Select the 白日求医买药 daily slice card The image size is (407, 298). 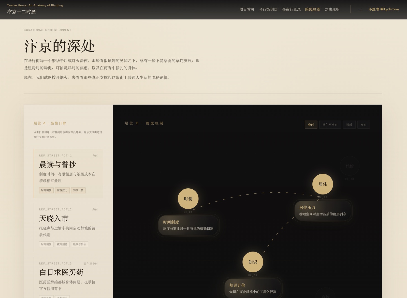tap(68, 277)
